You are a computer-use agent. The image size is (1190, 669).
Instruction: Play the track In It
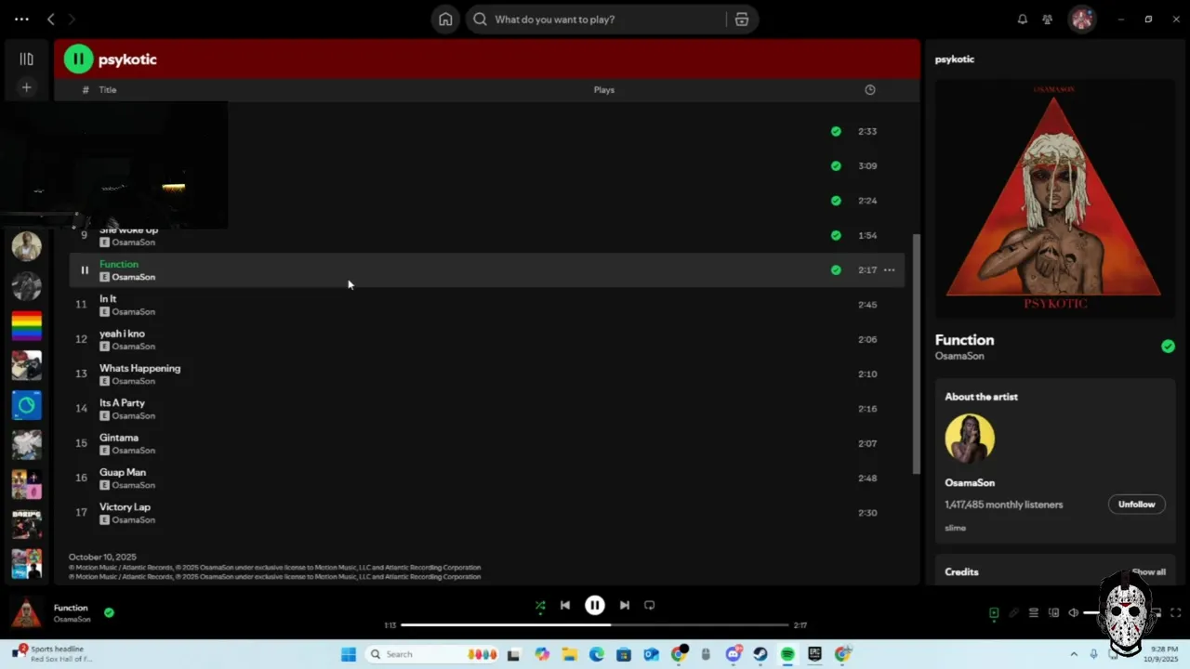click(108, 299)
